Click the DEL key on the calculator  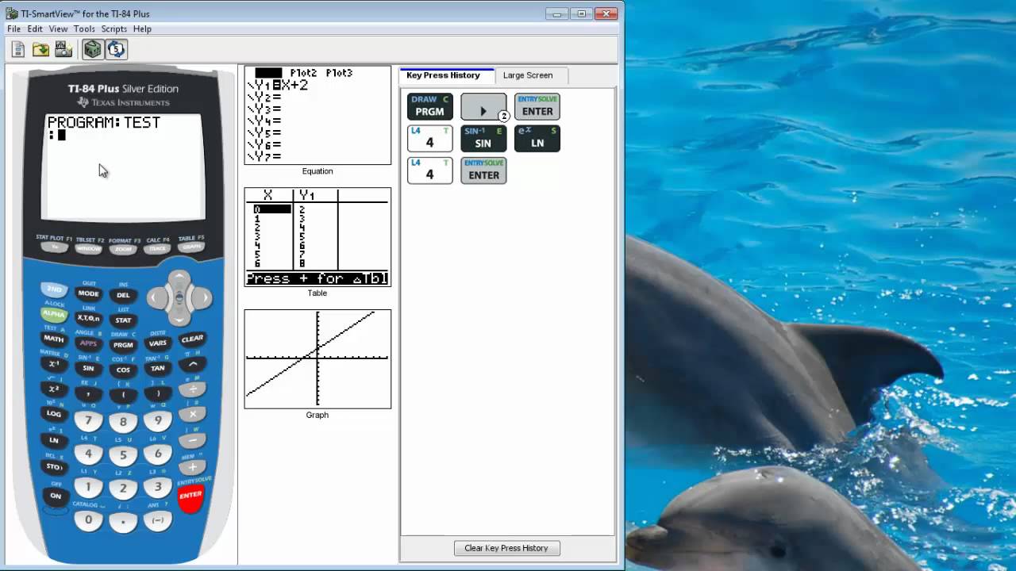point(123,295)
